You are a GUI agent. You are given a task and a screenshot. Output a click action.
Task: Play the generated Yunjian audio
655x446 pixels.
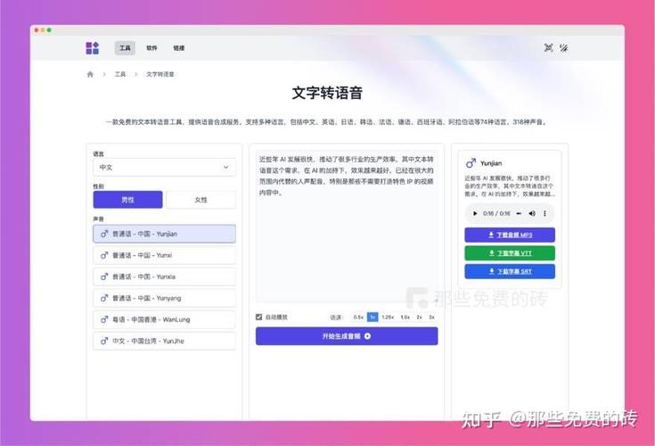point(475,213)
